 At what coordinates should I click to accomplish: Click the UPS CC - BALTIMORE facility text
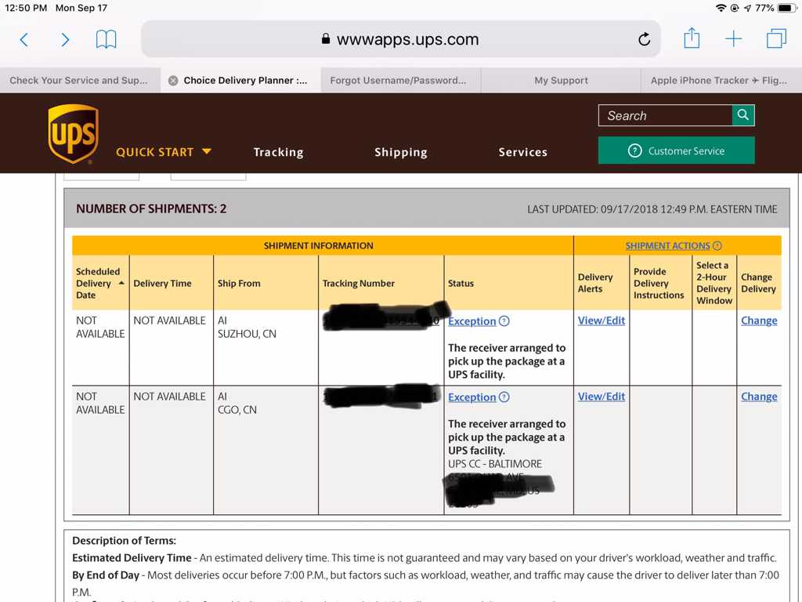[x=495, y=464]
